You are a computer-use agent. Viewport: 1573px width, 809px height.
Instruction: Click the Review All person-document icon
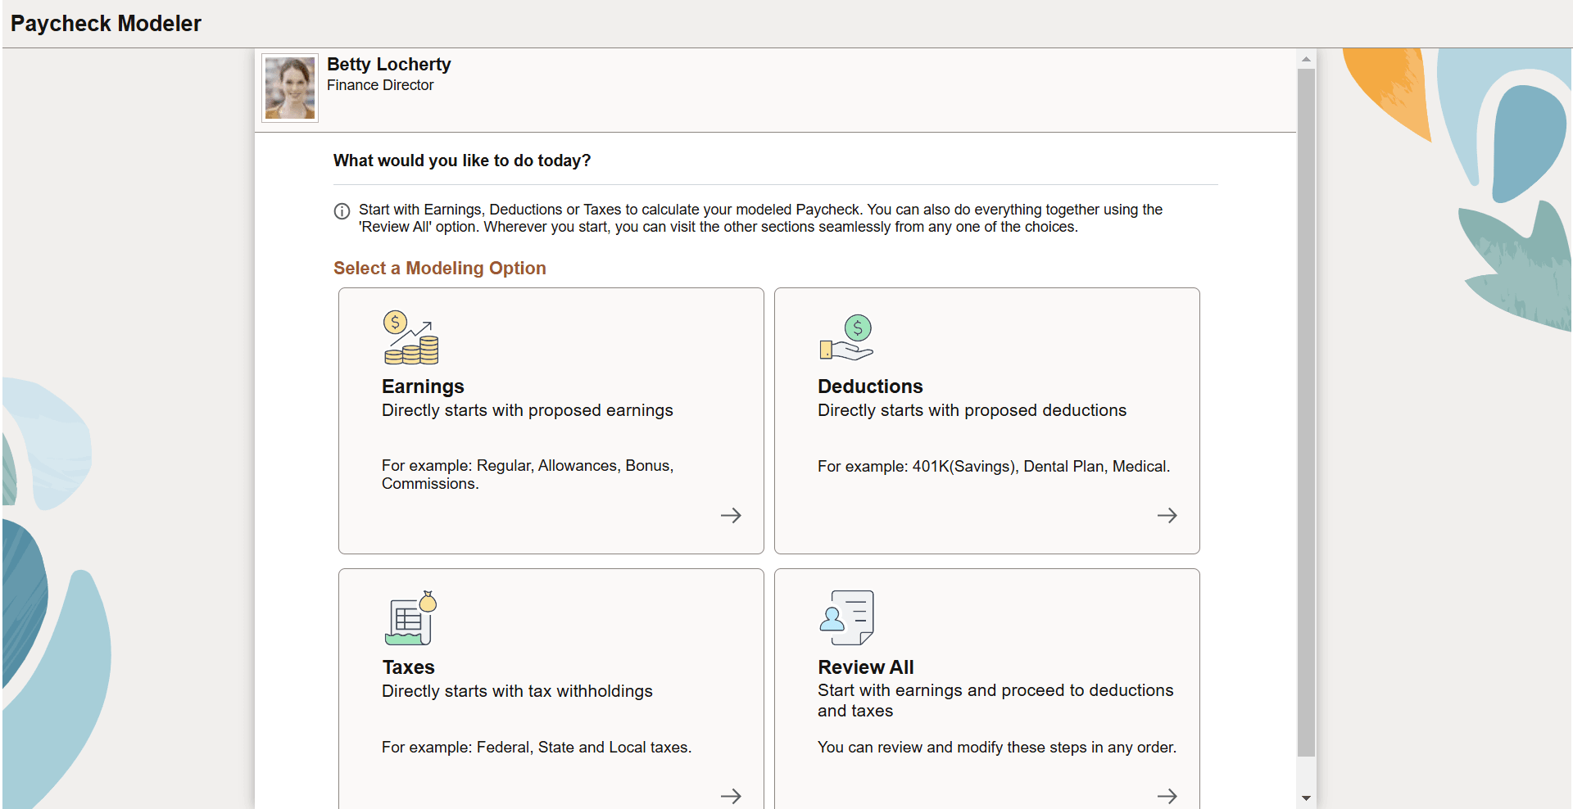[x=846, y=617]
